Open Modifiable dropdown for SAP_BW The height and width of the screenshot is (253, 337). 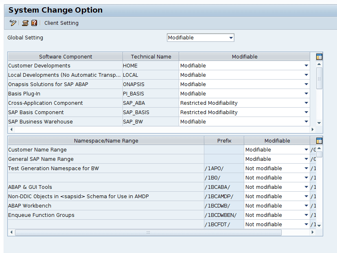[306, 121]
